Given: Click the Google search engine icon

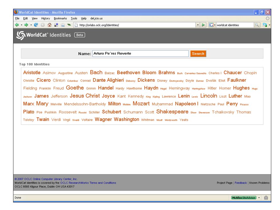Looking at the screenshot, I should tap(211, 25).
